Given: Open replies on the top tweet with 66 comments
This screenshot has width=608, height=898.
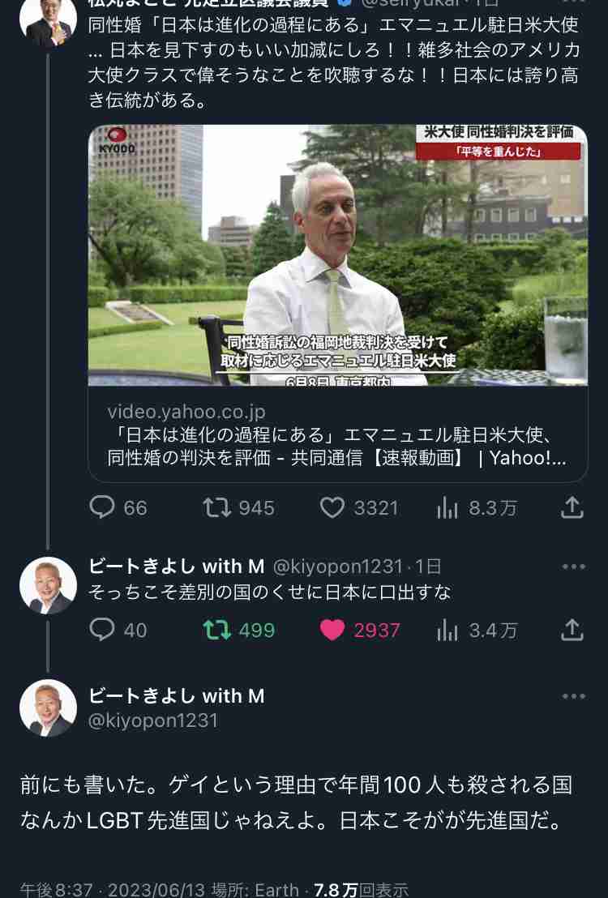Looking at the screenshot, I should pyautogui.click(x=118, y=508).
